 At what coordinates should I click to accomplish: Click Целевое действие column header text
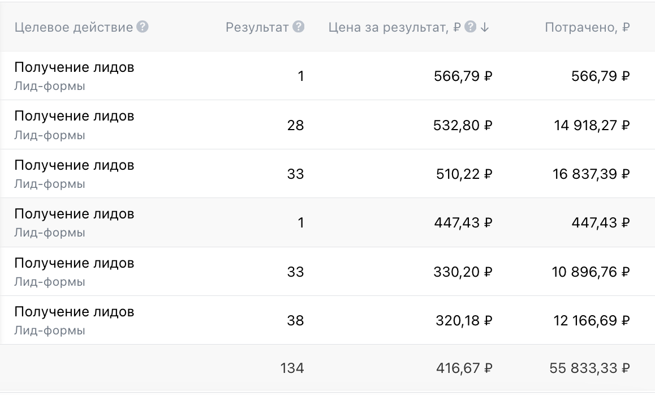click(x=74, y=27)
